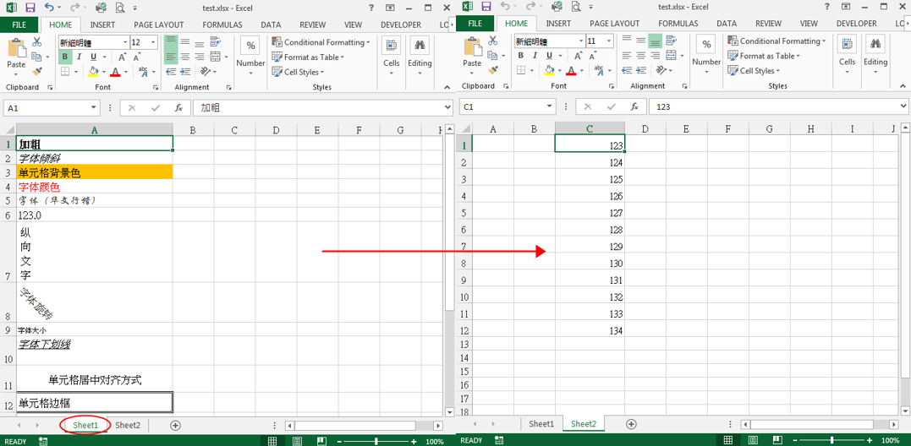Expand formula bar in right window
The width and height of the screenshot is (911, 446).
(903, 106)
